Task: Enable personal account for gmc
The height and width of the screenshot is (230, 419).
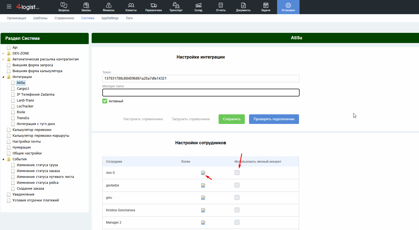Action: (237, 197)
